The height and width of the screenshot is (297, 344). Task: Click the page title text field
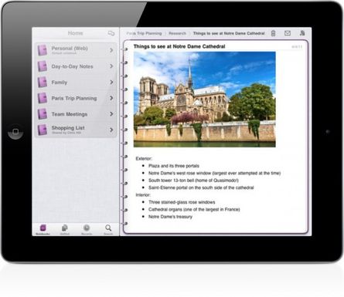[179, 46]
